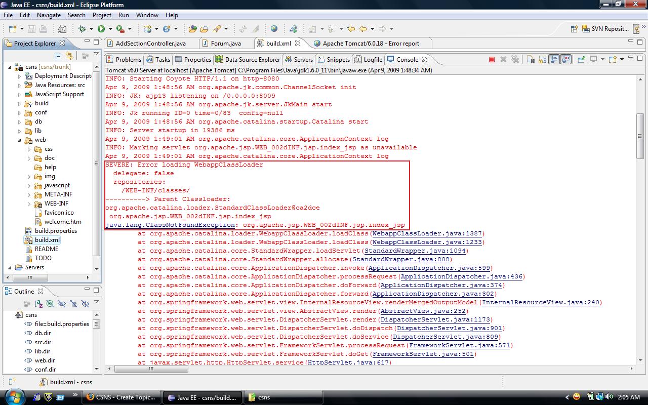
Task: Open InternalResourceView.java:240 link
Action: 541,302
